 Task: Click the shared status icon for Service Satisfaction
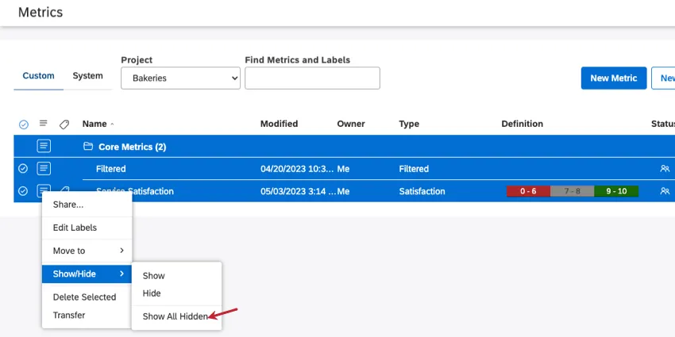[x=665, y=191]
